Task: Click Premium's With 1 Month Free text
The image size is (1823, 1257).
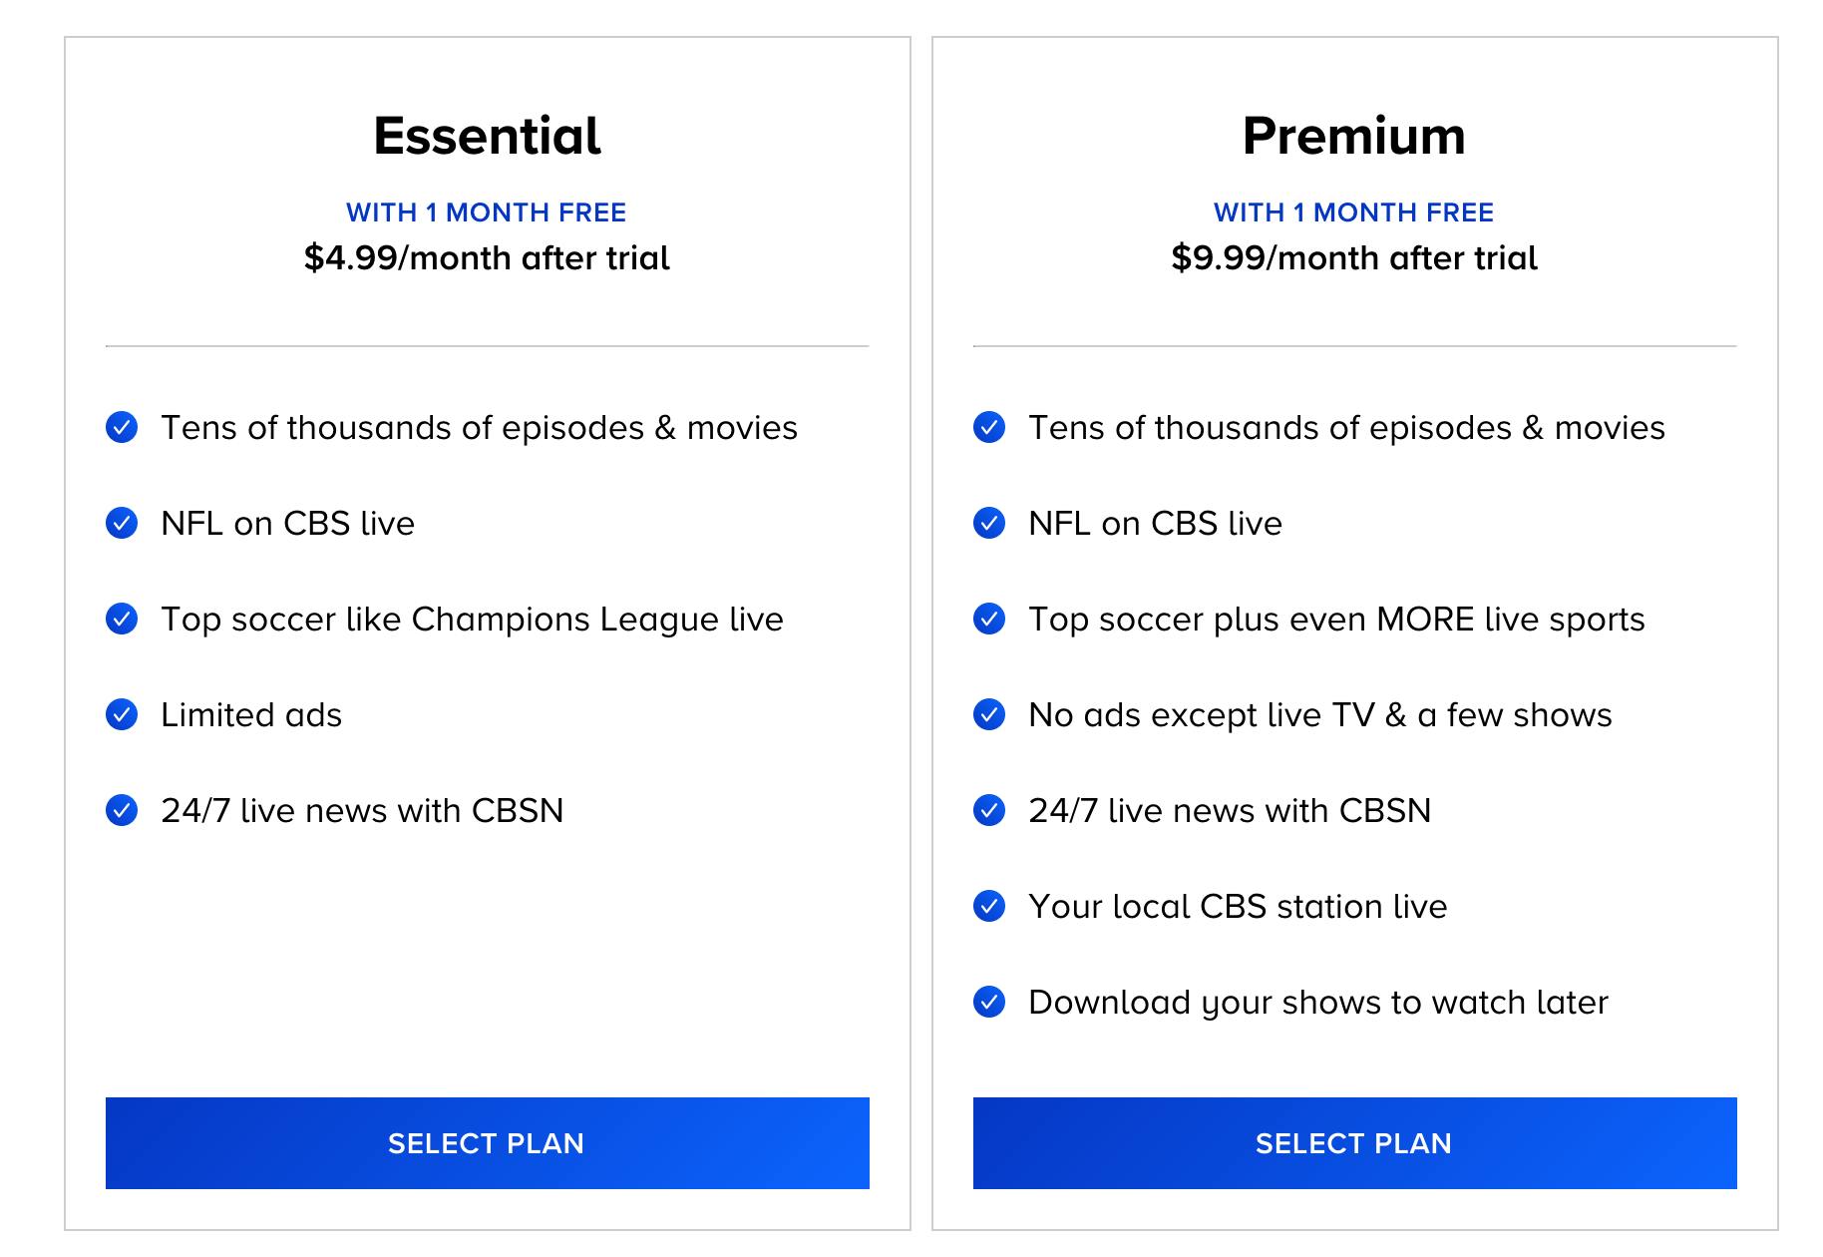Action: (x=1354, y=212)
